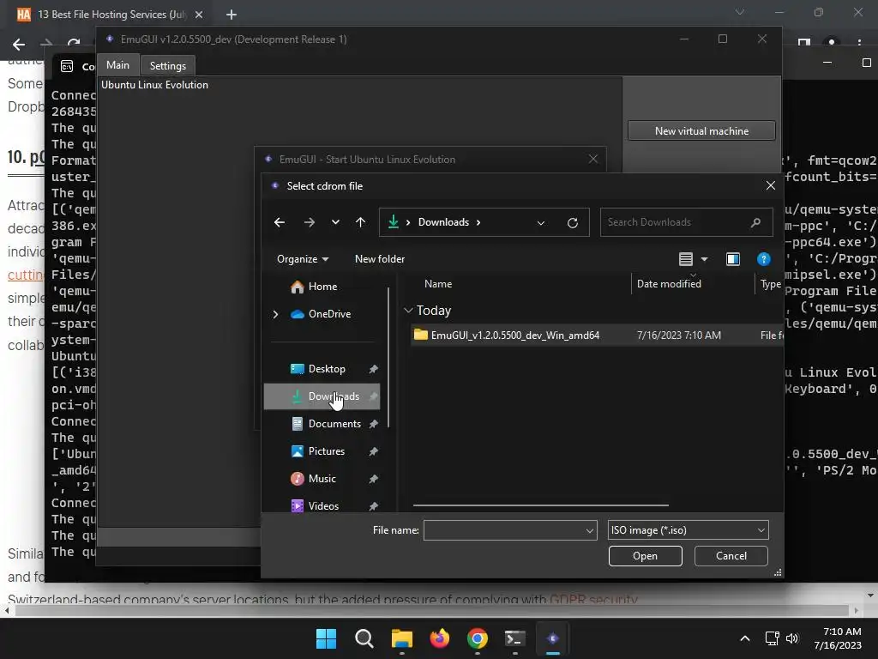Open recent locations dropdown chevron
Image resolution: width=878 pixels, height=659 pixels.
tap(335, 222)
